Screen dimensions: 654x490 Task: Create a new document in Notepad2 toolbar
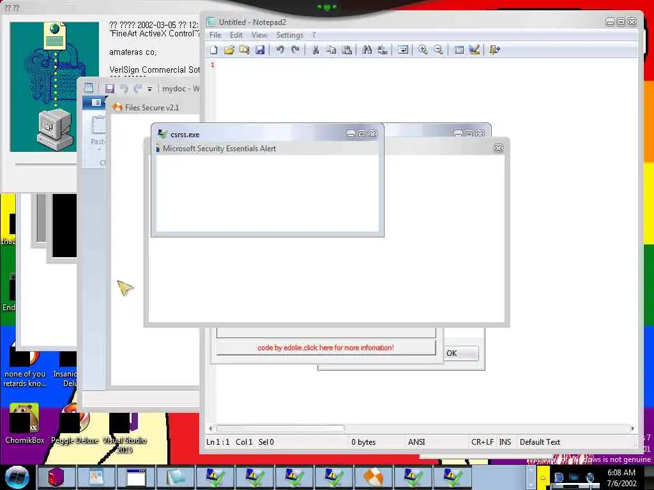click(x=213, y=50)
